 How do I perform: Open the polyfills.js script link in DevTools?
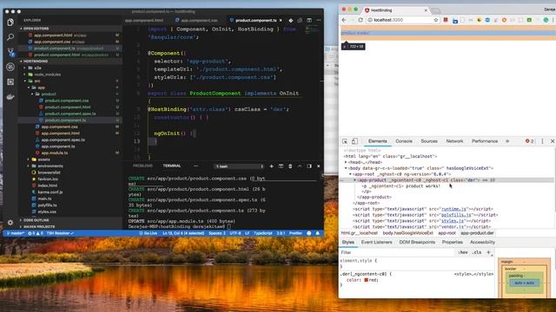456,215
